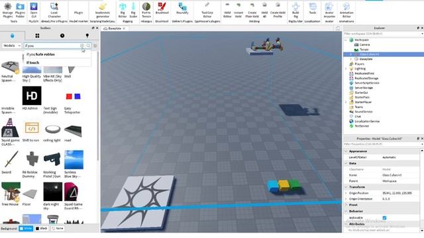Expand the Origin Position property

[346, 193]
